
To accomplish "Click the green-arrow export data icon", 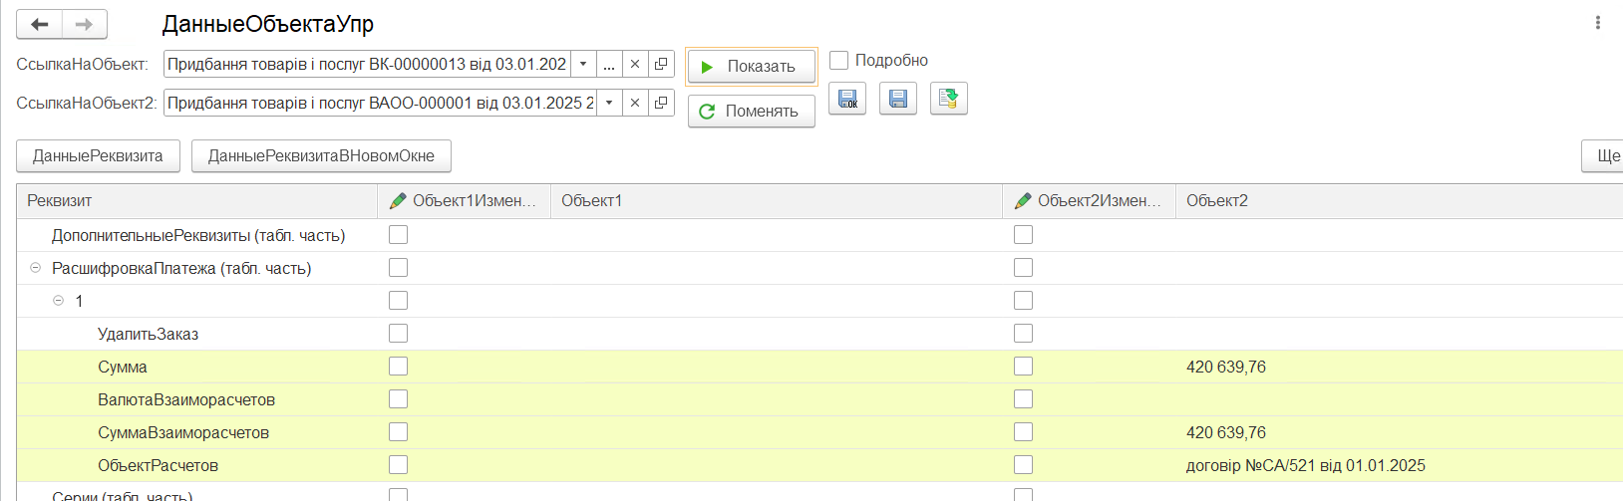I will [x=949, y=99].
